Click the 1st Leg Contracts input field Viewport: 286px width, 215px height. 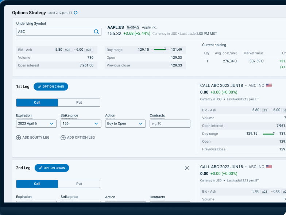[170, 123]
